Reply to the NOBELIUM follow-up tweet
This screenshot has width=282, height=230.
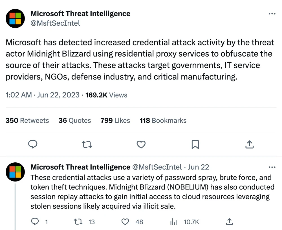coord(35,222)
